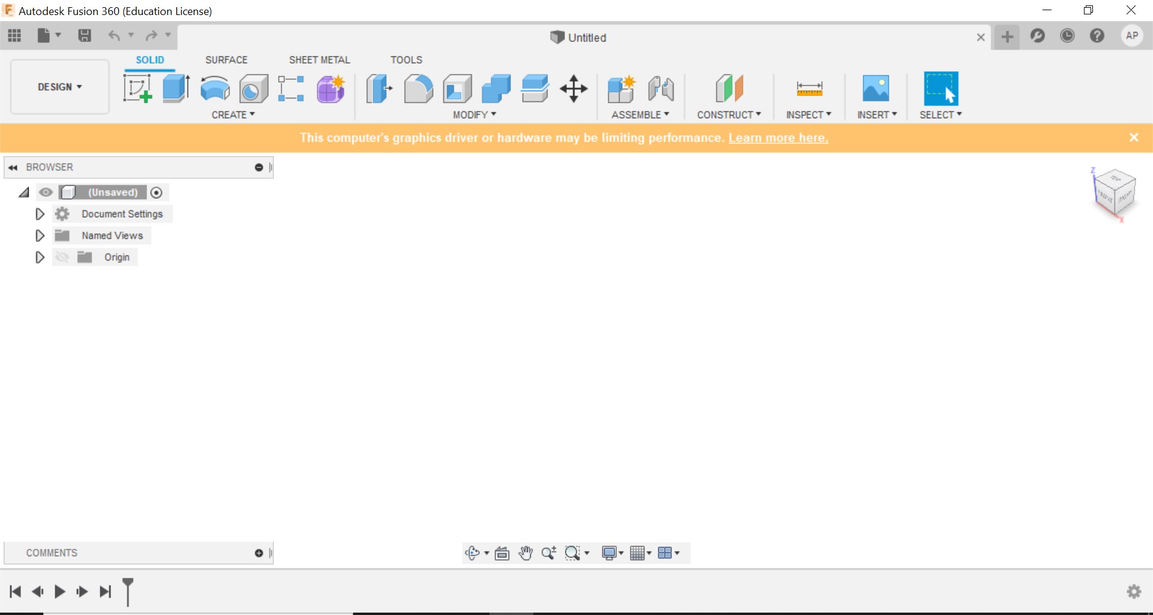1153x615 pixels.
Task: Open Display Settings dropdown
Action: pos(613,553)
